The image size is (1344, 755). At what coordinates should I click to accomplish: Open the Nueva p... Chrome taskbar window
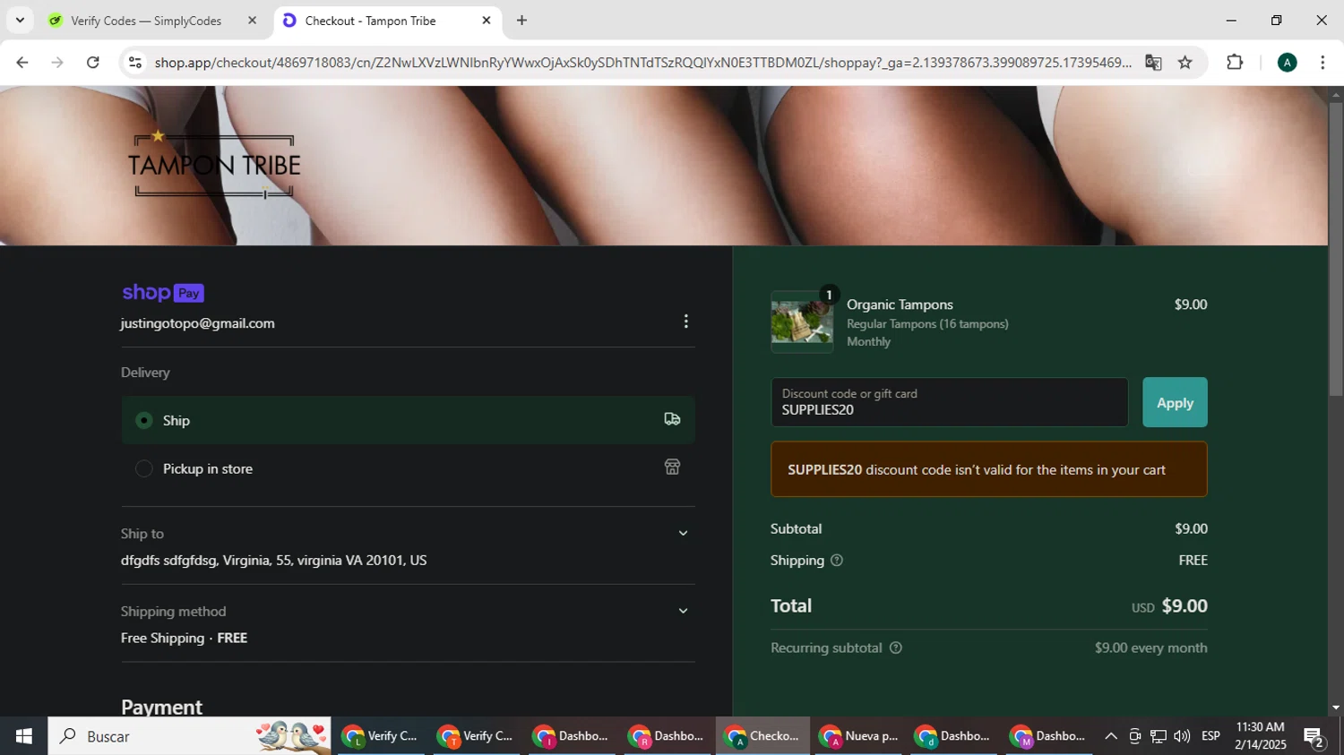(x=858, y=736)
